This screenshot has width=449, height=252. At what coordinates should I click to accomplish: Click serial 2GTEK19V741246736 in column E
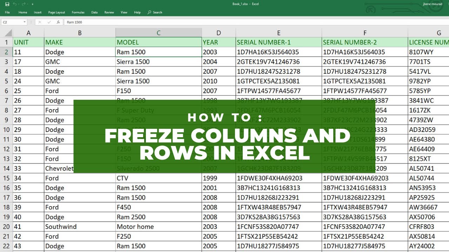[279, 62]
